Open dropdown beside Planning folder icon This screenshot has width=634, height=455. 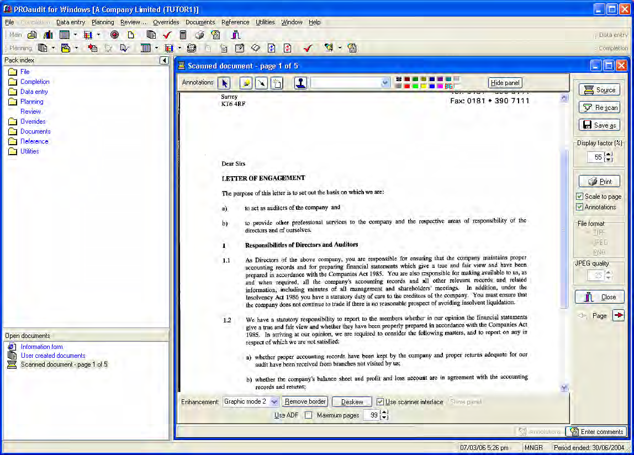pos(76,48)
